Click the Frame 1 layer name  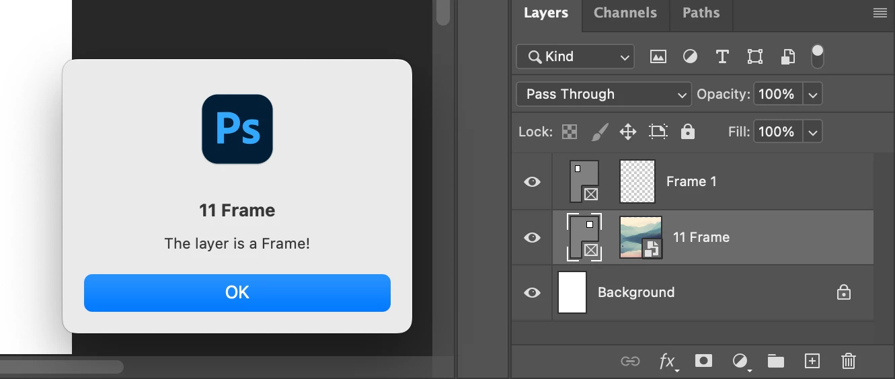click(x=691, y=181)
